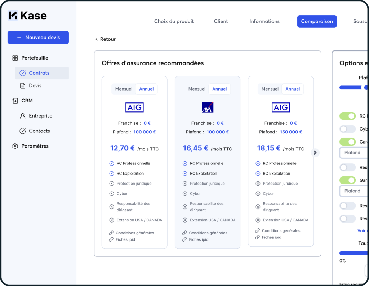
Task: Open Conditions générales of the AXA offer
Action: (208, 233)
